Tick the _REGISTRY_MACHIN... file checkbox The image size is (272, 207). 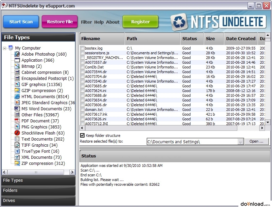[82, 57]
